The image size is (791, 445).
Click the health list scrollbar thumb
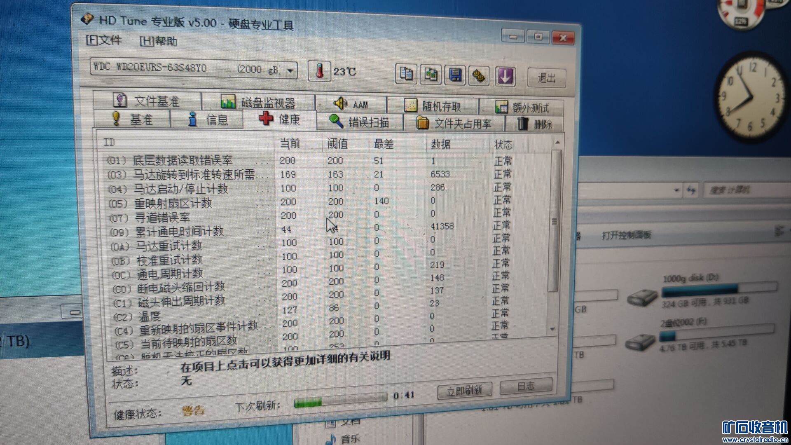tap(555, 222)
